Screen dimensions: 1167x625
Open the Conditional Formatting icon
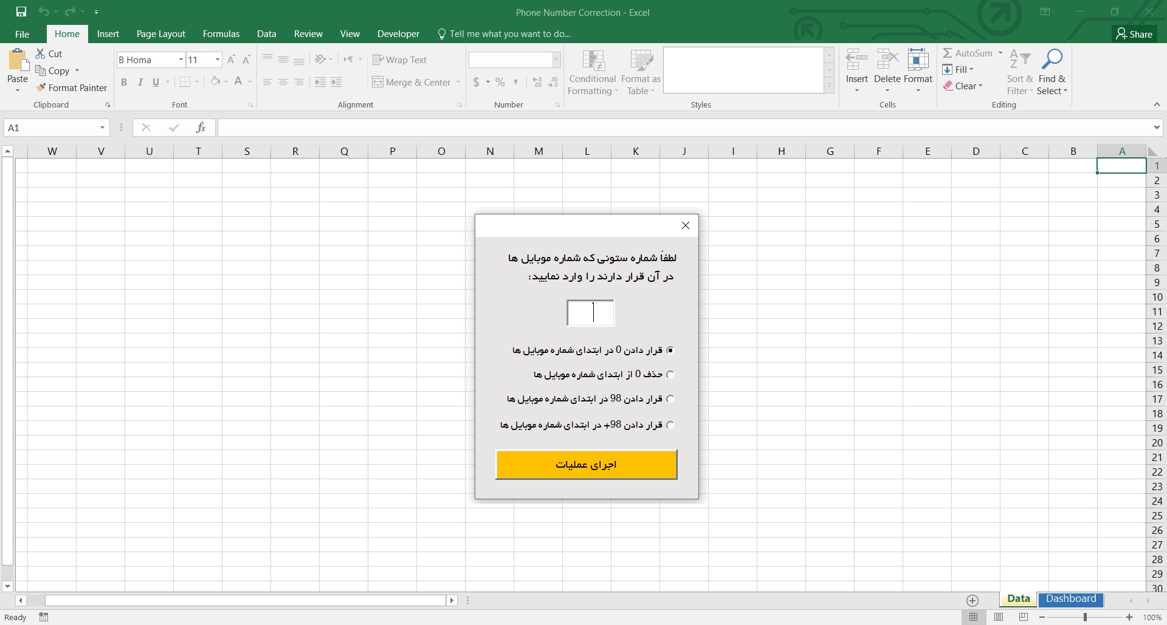point(592,61)
